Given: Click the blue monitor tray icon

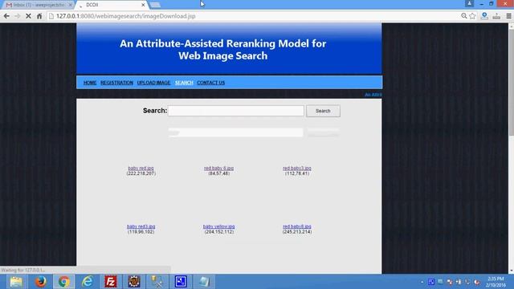Looking at the screenshot, I should point(431,282).
